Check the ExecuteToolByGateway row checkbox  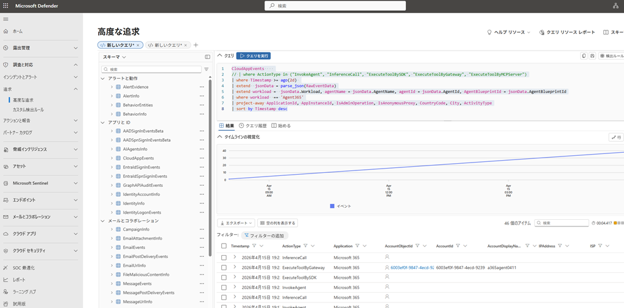(224, 267)
